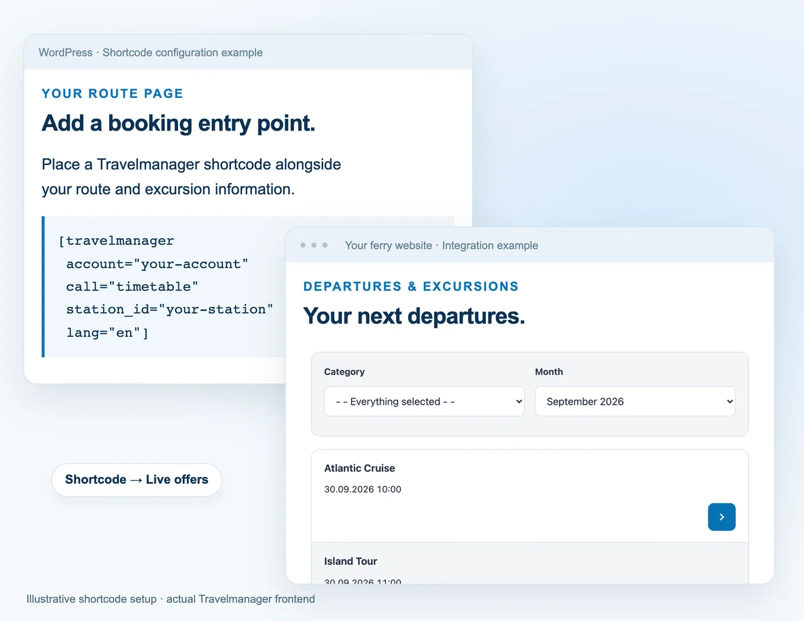804x621 pixels.
Task: Click the blue arrow button for Atlantic Cruise
Action: [722, 517]
